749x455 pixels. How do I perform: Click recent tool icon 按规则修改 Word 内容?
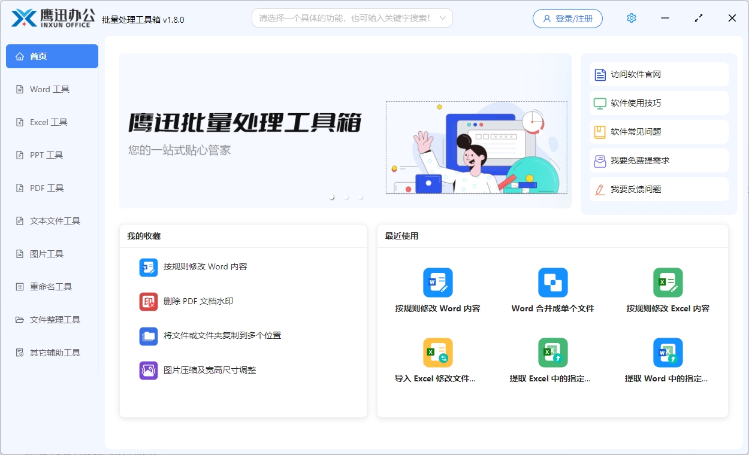[x=438, y=283]
